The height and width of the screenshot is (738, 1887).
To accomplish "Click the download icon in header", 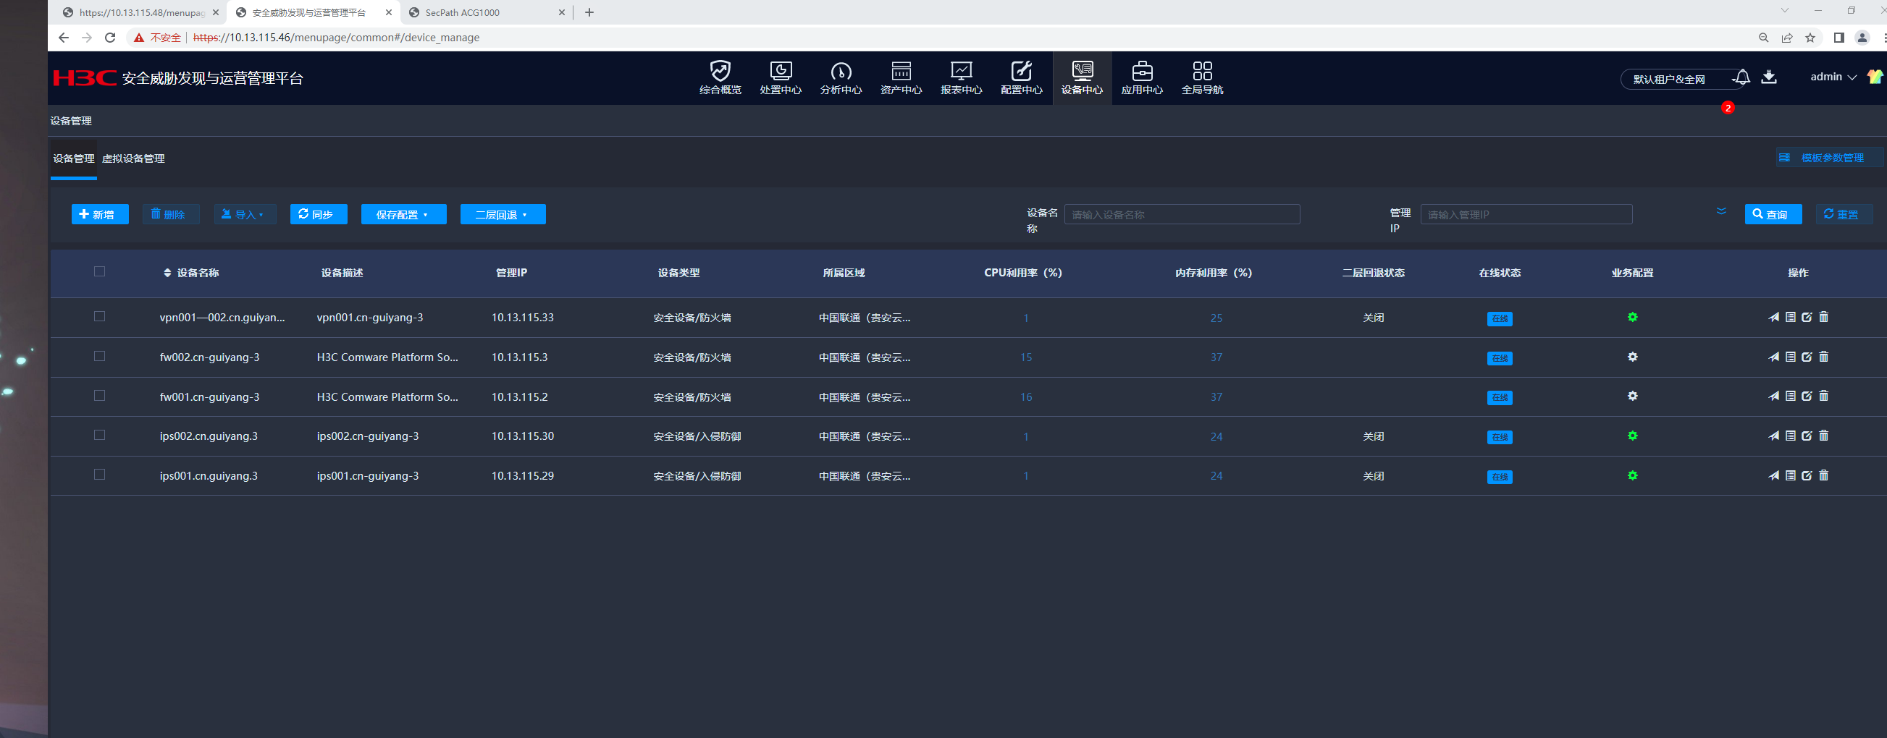I will click(1768, 77).
